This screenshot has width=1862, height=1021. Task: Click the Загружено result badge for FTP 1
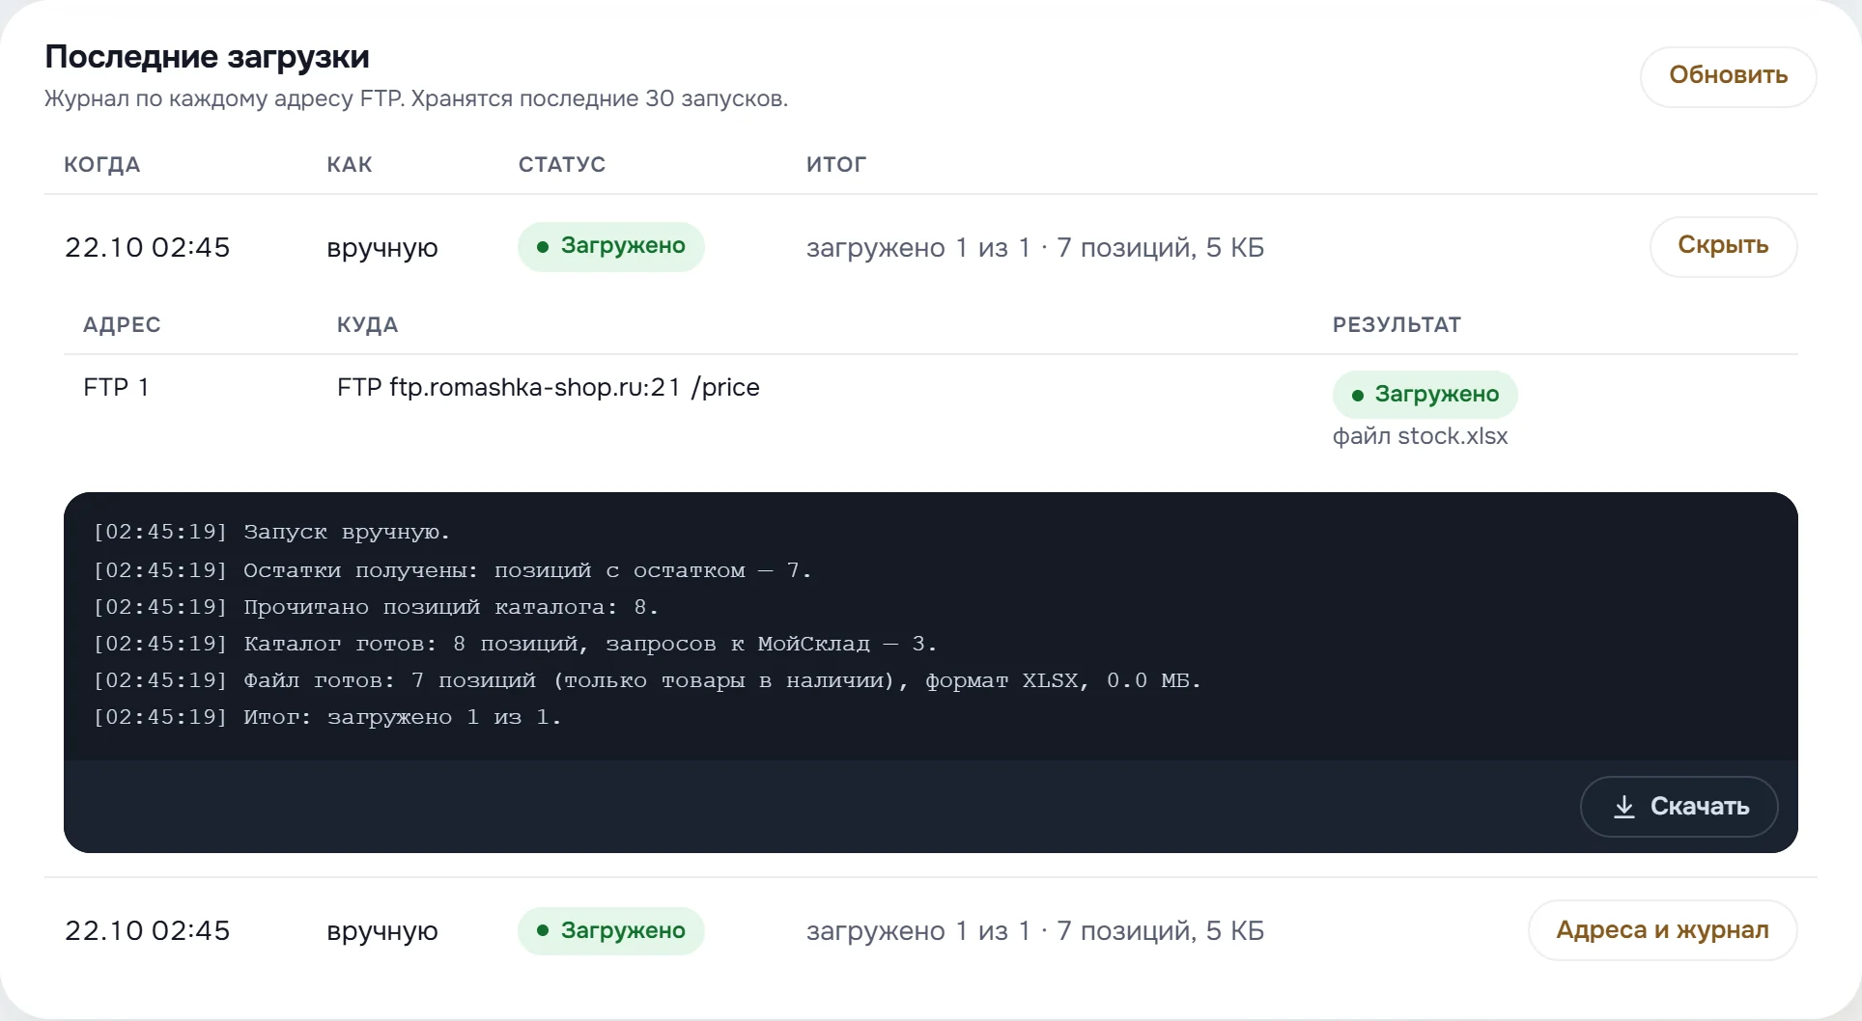pos(1425,395)
